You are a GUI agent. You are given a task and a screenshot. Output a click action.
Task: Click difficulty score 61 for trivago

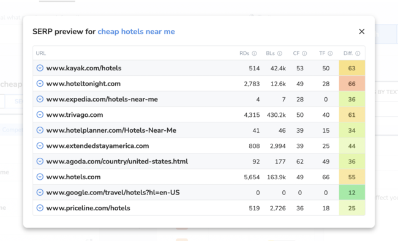point(352,115)
